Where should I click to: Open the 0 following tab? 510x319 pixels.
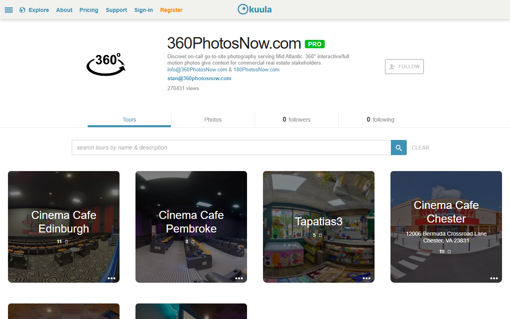(380, 120)
